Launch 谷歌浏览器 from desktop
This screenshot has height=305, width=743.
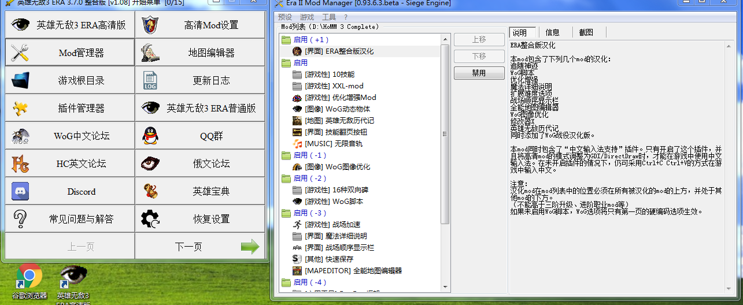[29, 278]
